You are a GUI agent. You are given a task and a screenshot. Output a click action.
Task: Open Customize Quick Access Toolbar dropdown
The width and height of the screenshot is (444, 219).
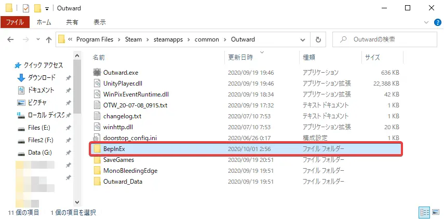(x=47, y=9)
